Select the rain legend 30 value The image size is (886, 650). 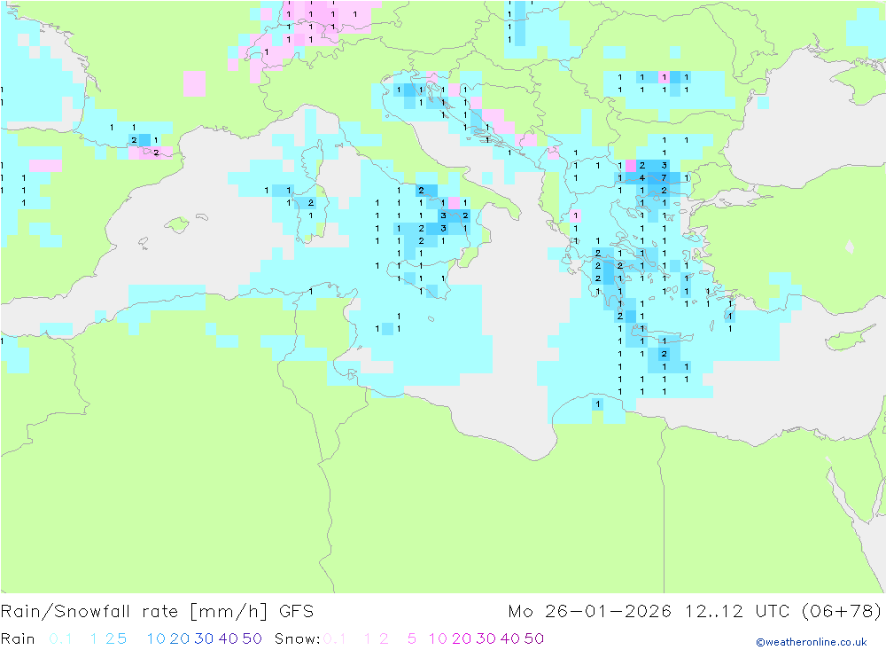(204, 638)
